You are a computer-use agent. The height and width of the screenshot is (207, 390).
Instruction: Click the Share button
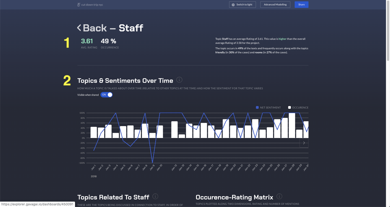(x=301, y=5)
